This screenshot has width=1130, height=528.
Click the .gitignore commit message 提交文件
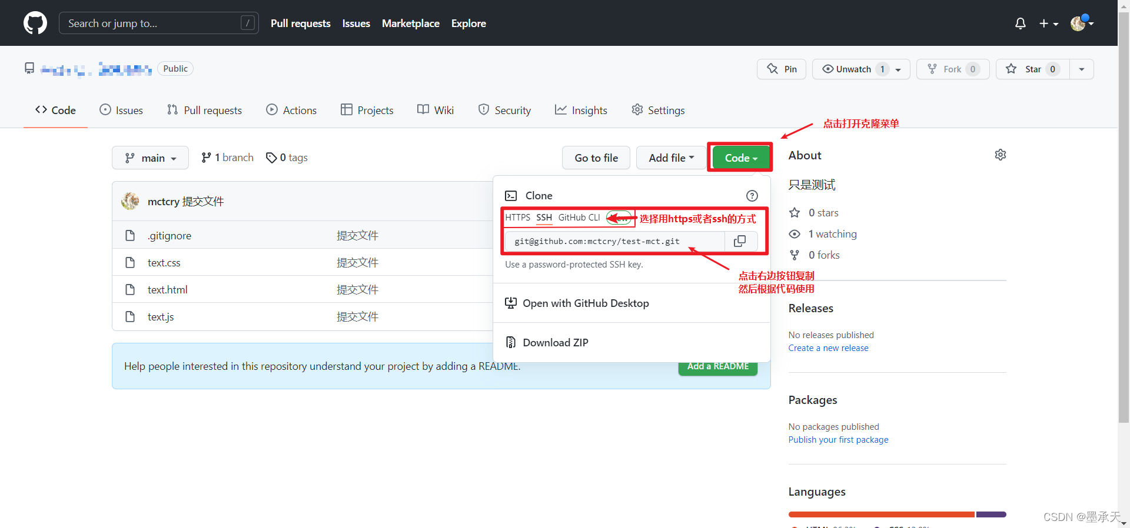357,236
